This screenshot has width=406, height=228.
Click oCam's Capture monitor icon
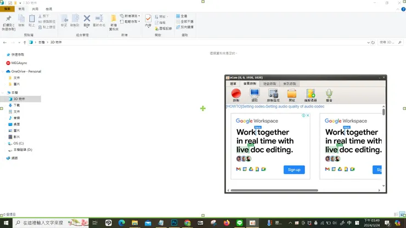click(x=255, y=95)
